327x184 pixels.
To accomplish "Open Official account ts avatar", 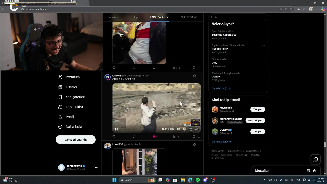I will point(108,77).
